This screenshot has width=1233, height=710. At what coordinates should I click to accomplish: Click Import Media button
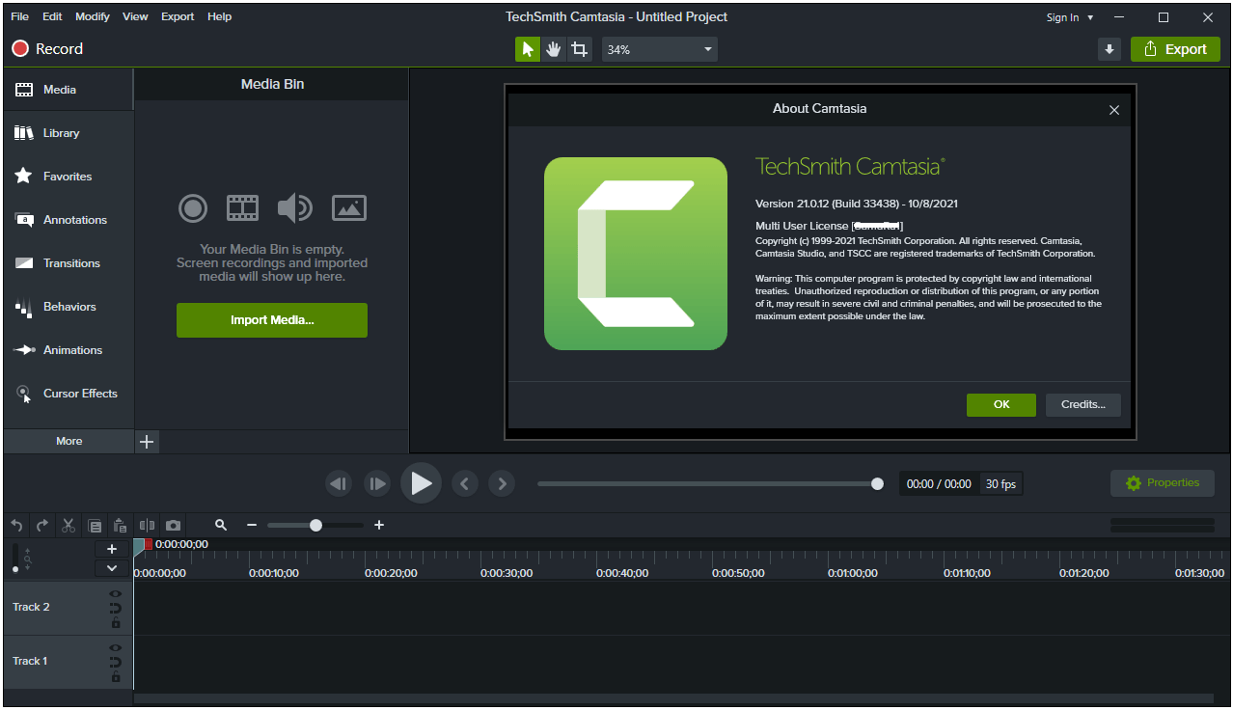272,320
